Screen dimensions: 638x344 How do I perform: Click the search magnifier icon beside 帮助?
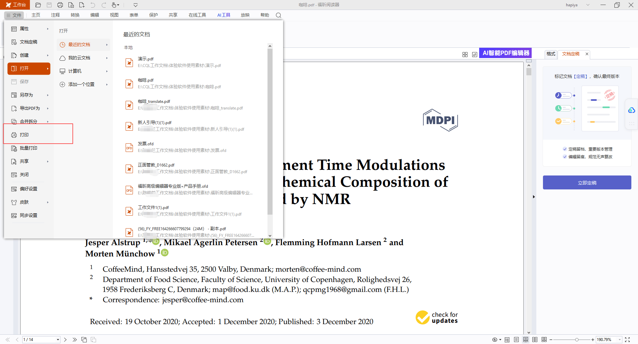278,15
